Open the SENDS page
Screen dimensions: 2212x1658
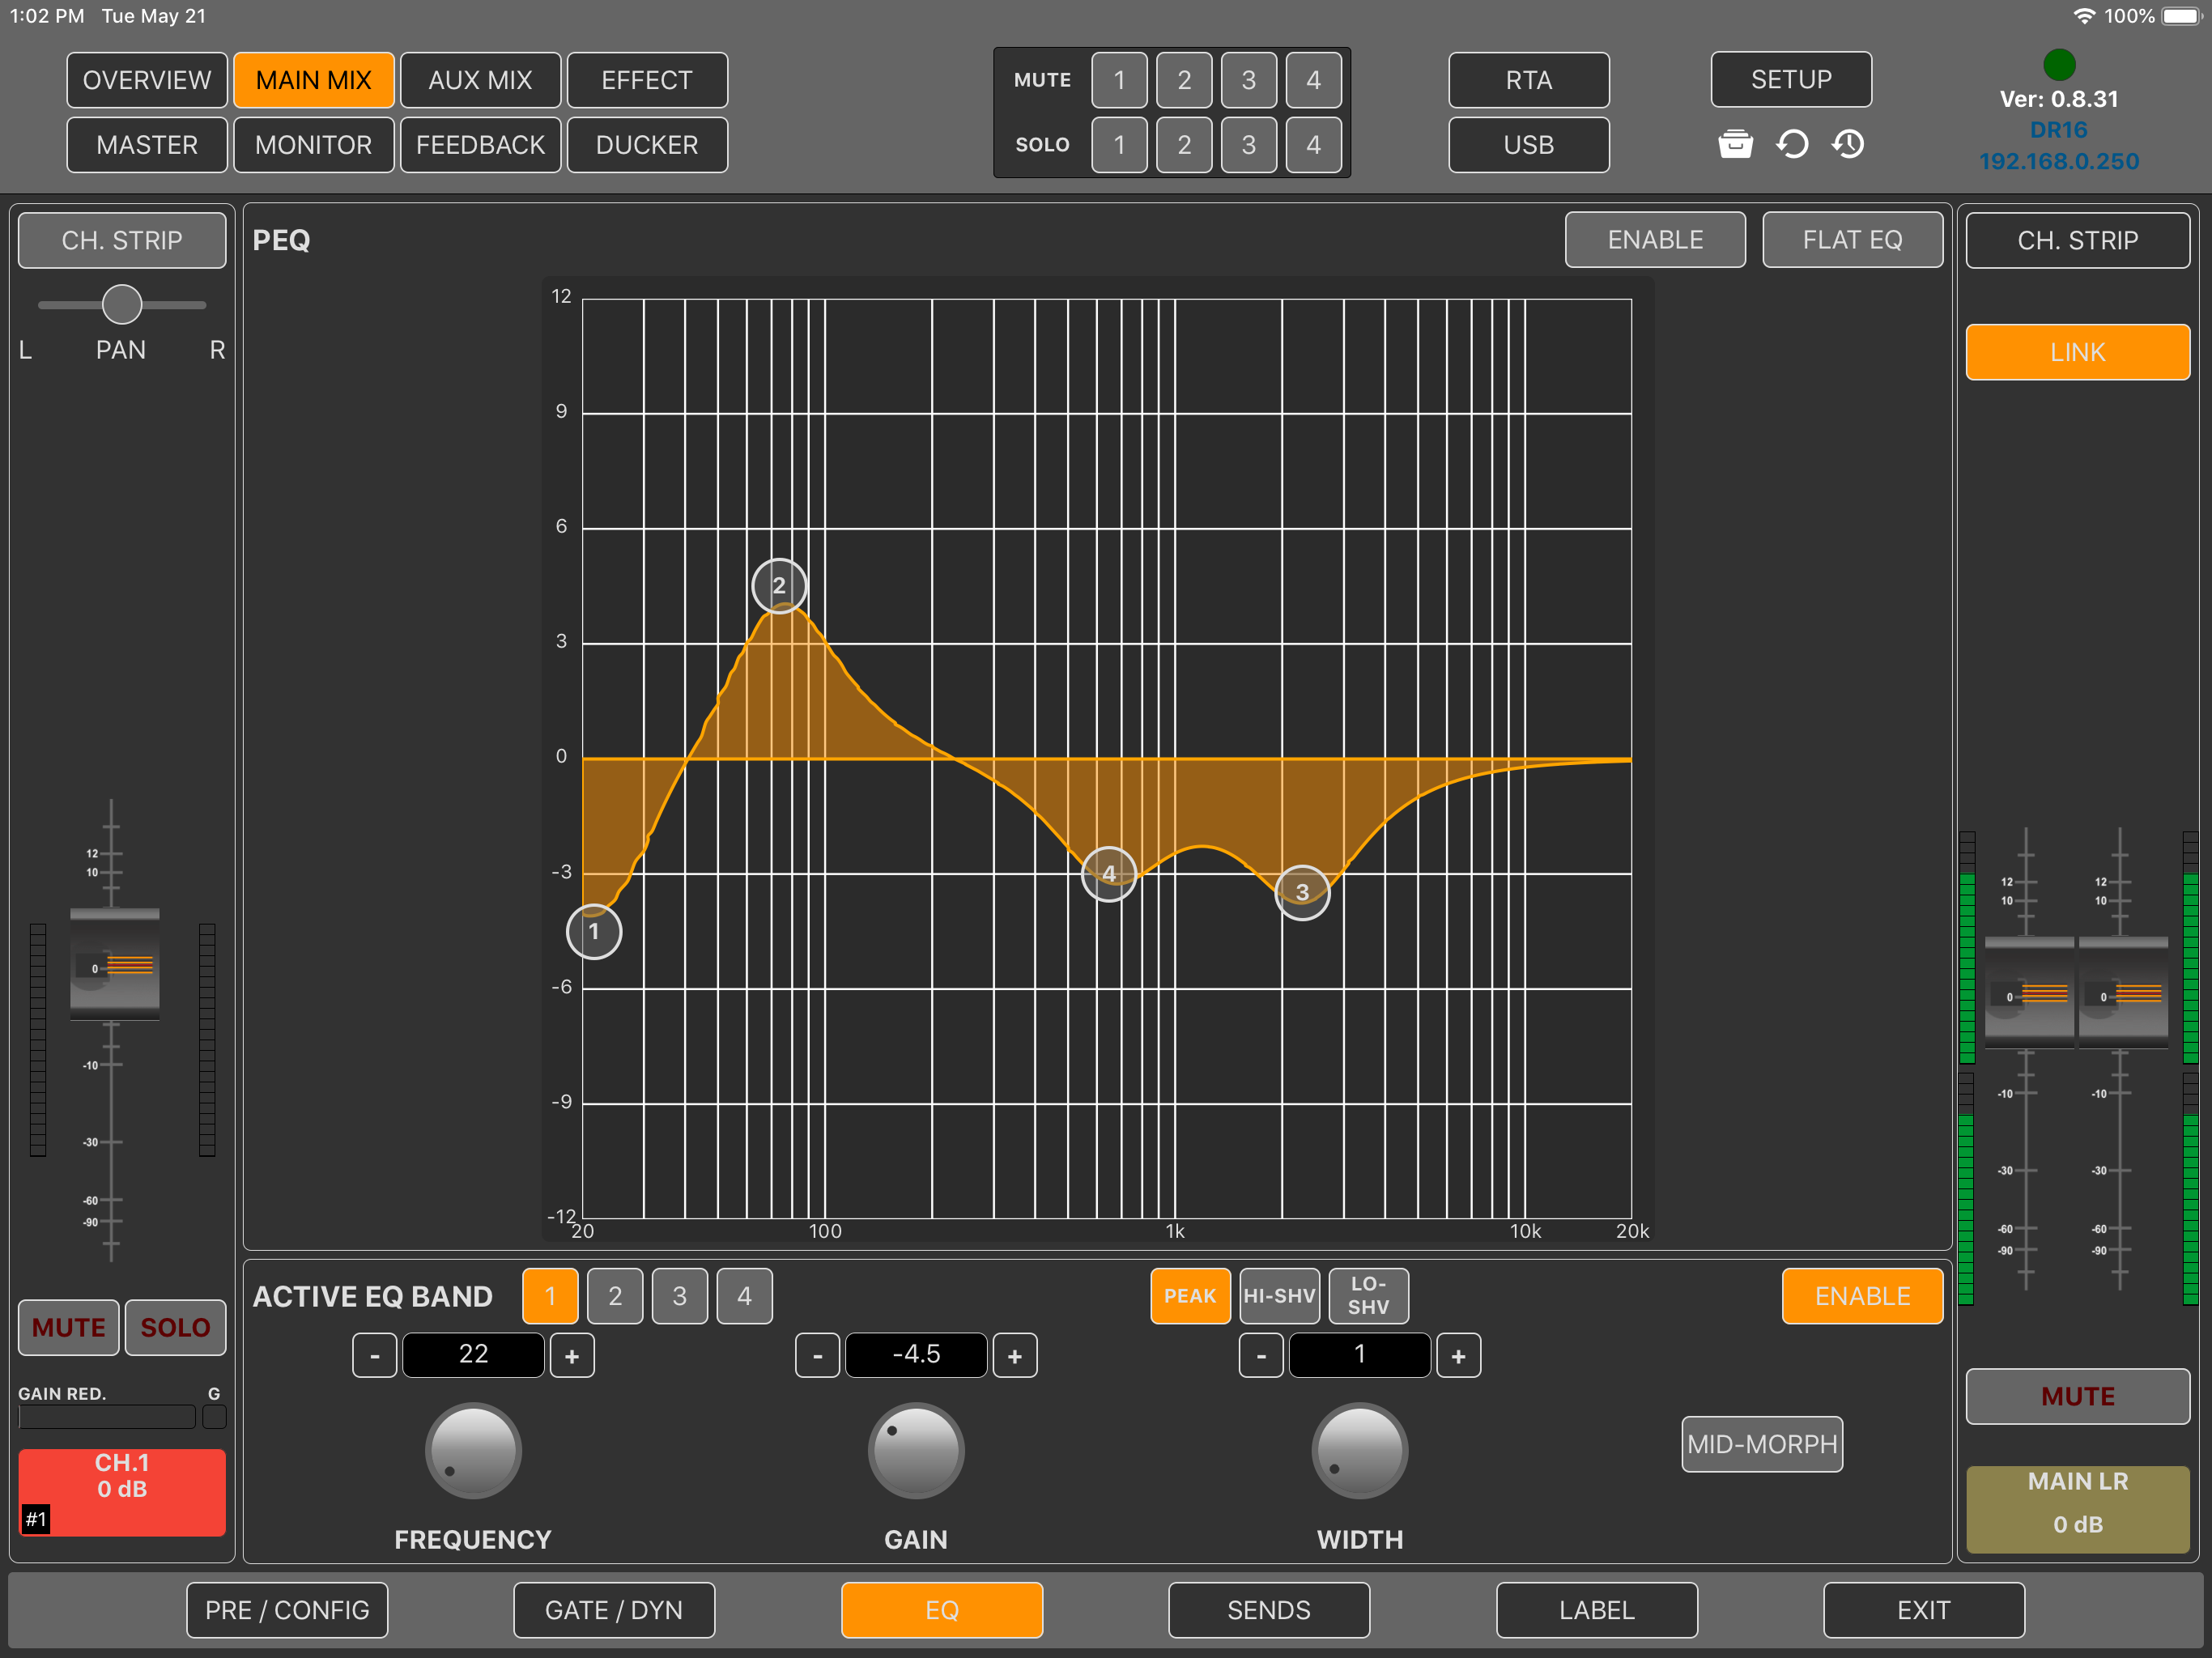[x=1269, y=1610]
